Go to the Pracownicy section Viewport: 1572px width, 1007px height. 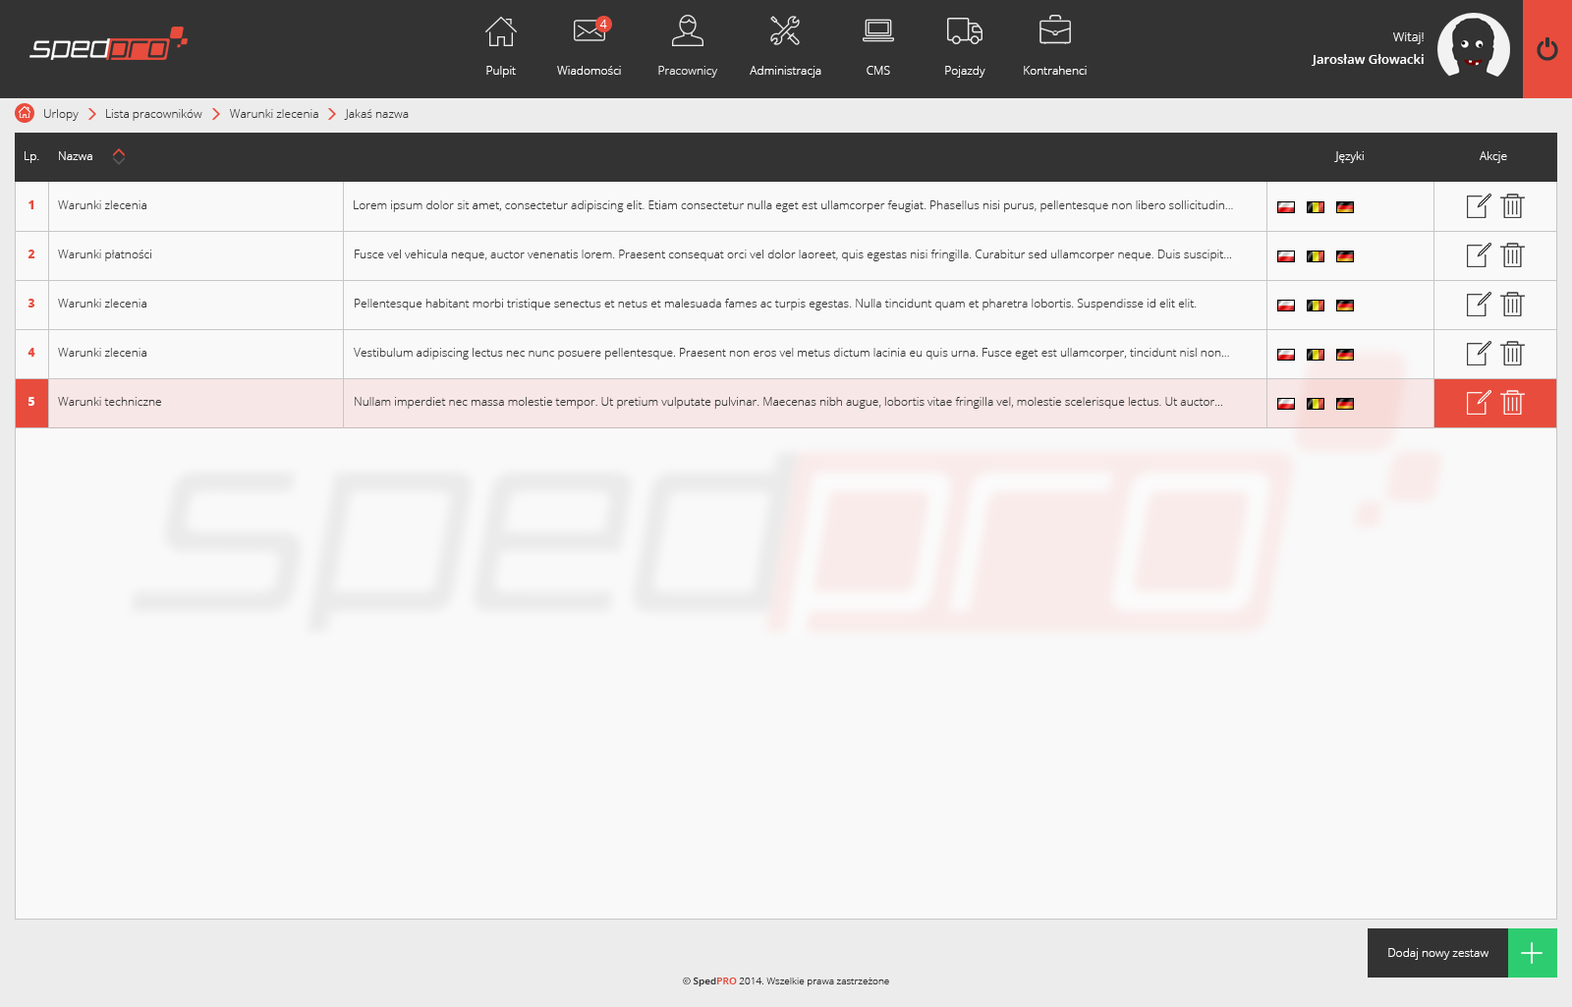click(x=687, y=45)
